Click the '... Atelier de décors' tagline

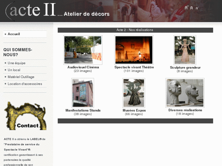(x=84, y=14)
